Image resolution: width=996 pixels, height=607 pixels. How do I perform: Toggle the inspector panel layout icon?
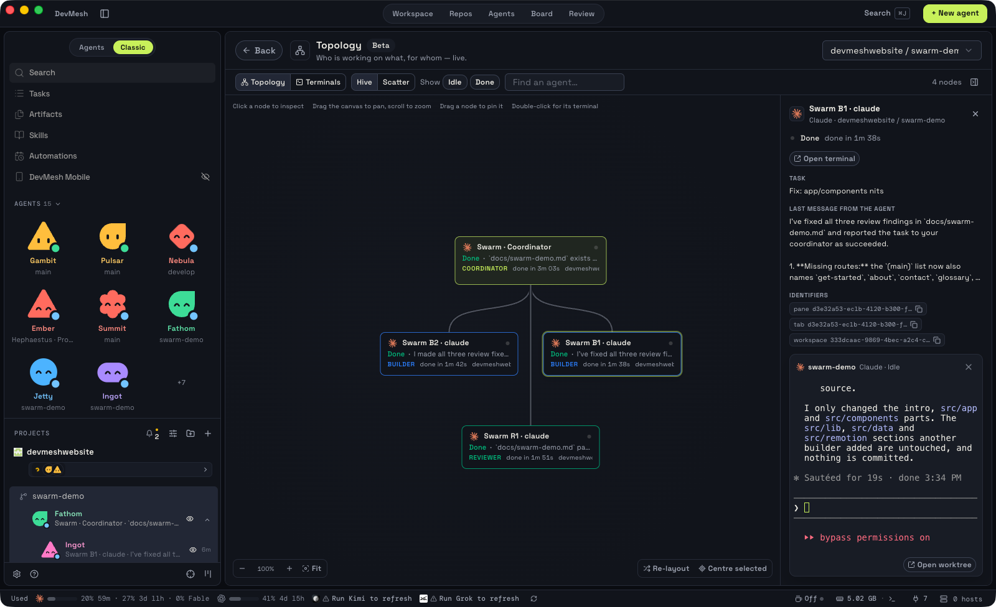pos(974,82)
